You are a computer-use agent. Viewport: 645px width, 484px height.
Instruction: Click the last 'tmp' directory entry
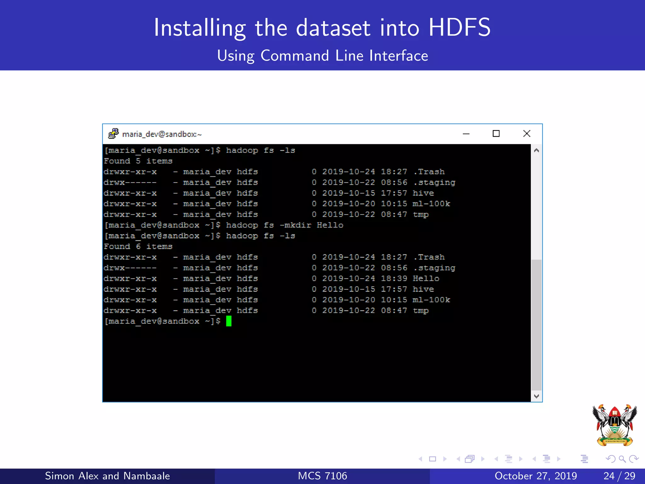point(421,311)
